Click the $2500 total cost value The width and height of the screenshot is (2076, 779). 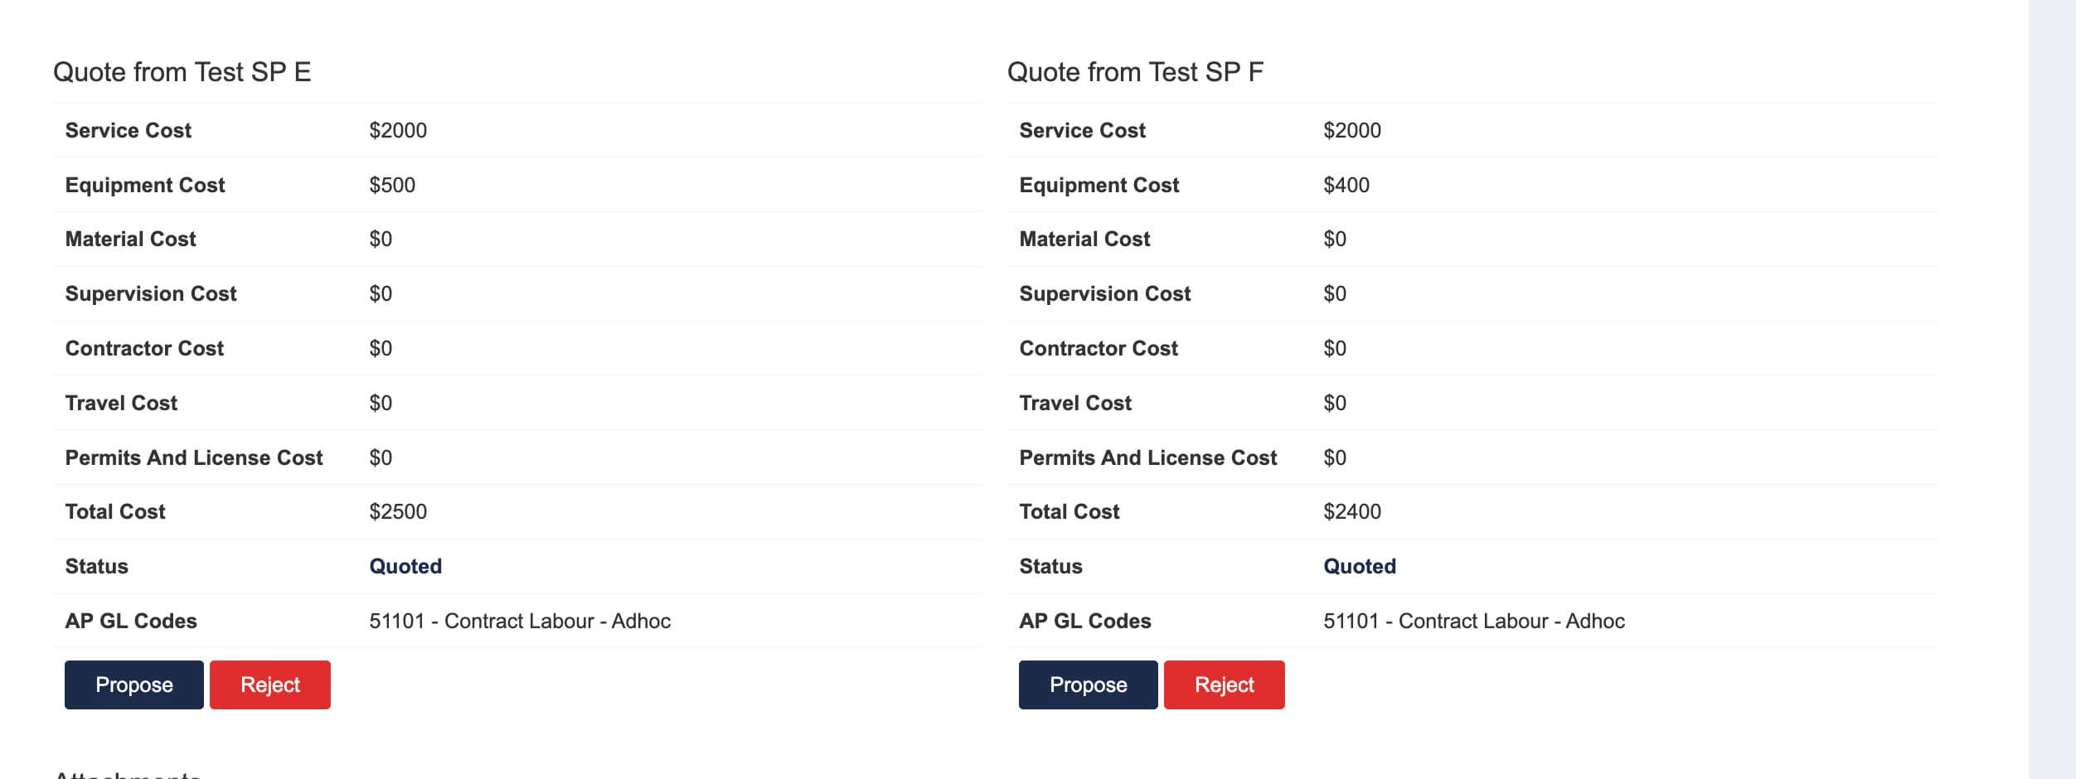(x=398, y=511)
